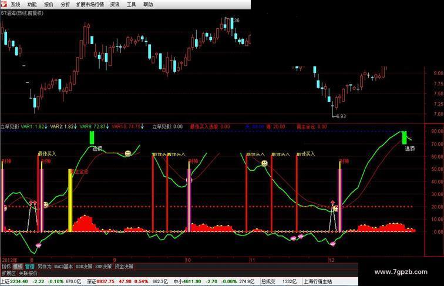Click 总成交 1332亿 in status bar
444x286 pixels.
278,281
